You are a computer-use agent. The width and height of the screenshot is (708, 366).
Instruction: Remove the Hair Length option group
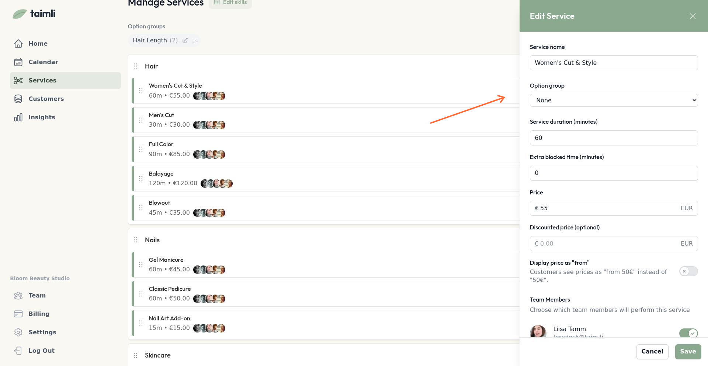(x=195, y=41)
